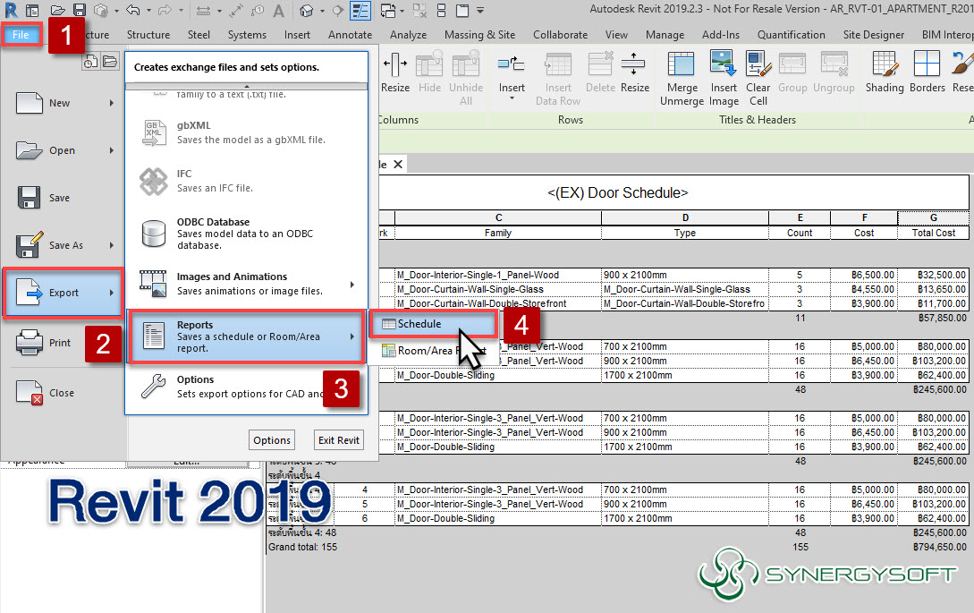Open the Collaborate ribbon tab
The height and width of the screenshot is (613, 974).
(x=560, y=35)
